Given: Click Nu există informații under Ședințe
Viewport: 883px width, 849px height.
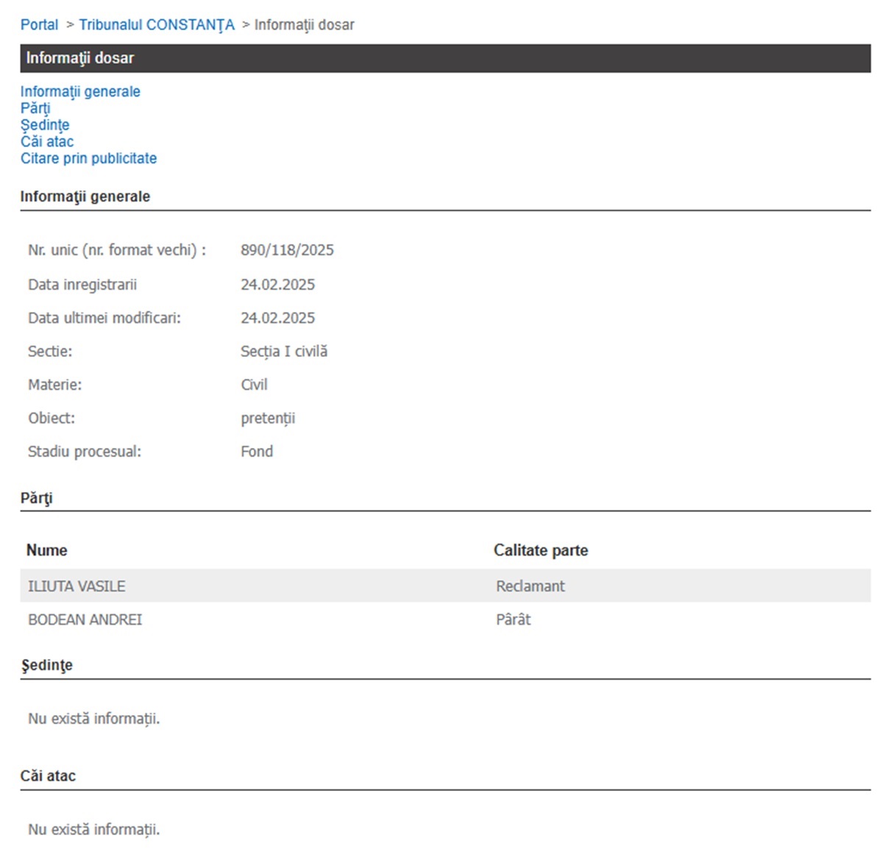Looking at the screenshot, I should (x=93, y=719).
